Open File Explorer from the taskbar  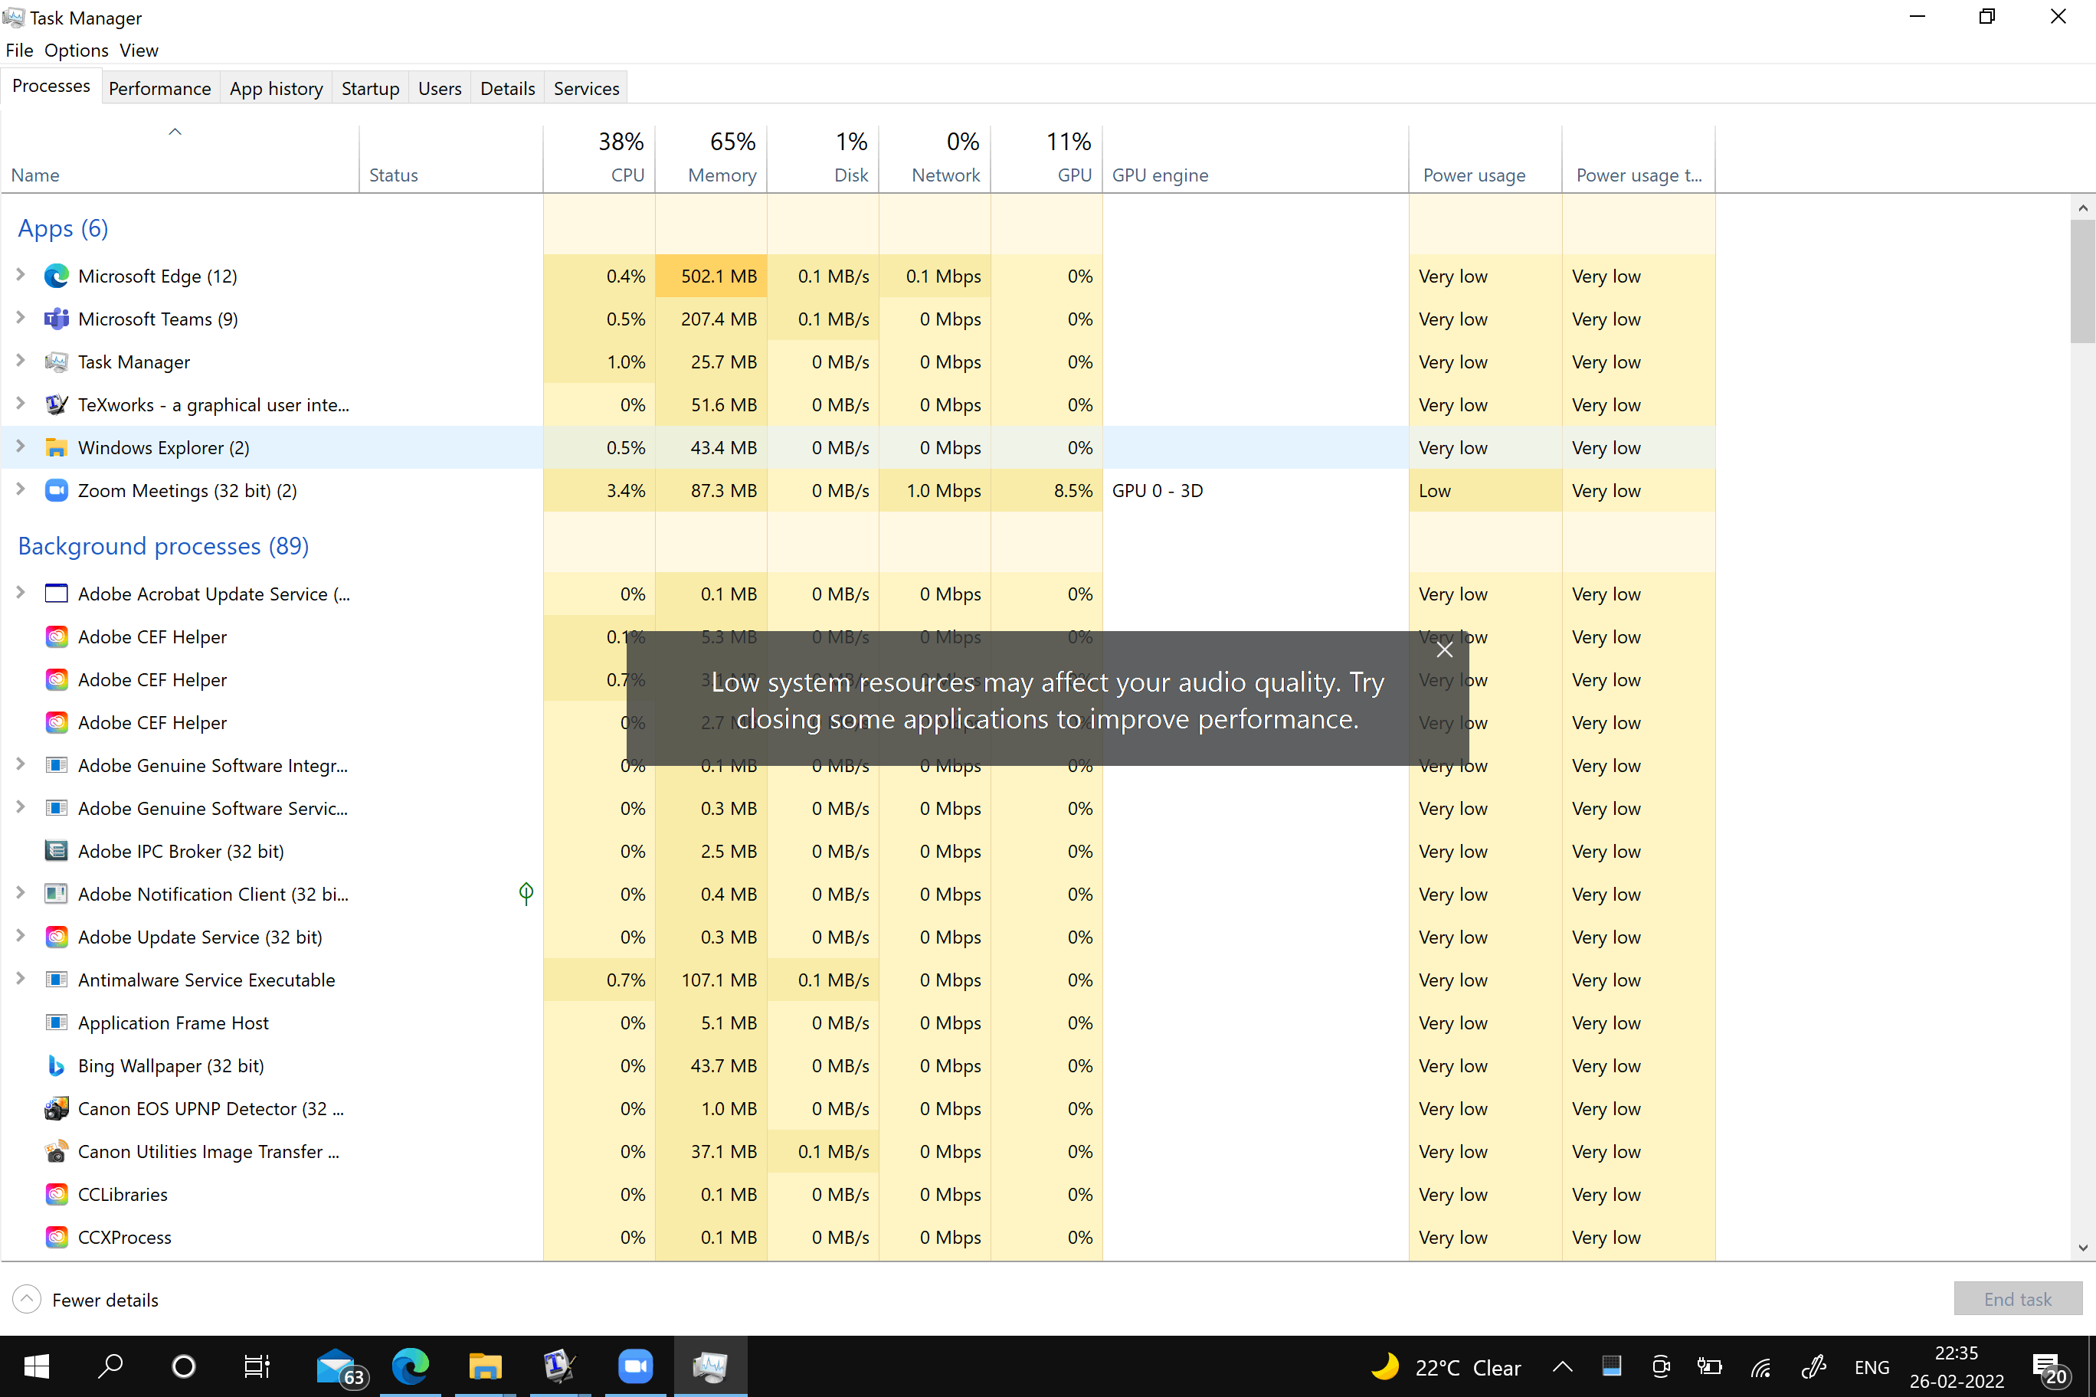tap(485, 1366)
